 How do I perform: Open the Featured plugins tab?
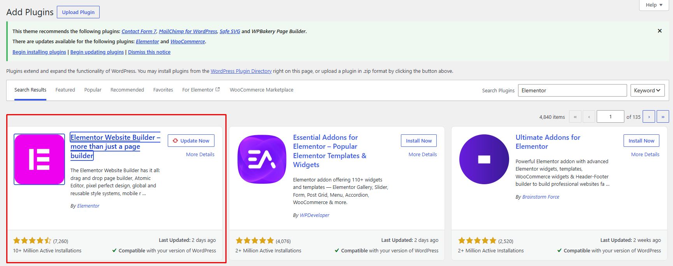tap(65, 90)
